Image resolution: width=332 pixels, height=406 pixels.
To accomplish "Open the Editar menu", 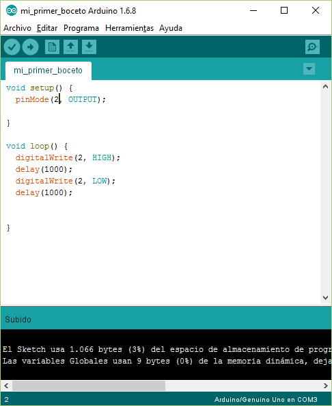I will tap(47, 28).
